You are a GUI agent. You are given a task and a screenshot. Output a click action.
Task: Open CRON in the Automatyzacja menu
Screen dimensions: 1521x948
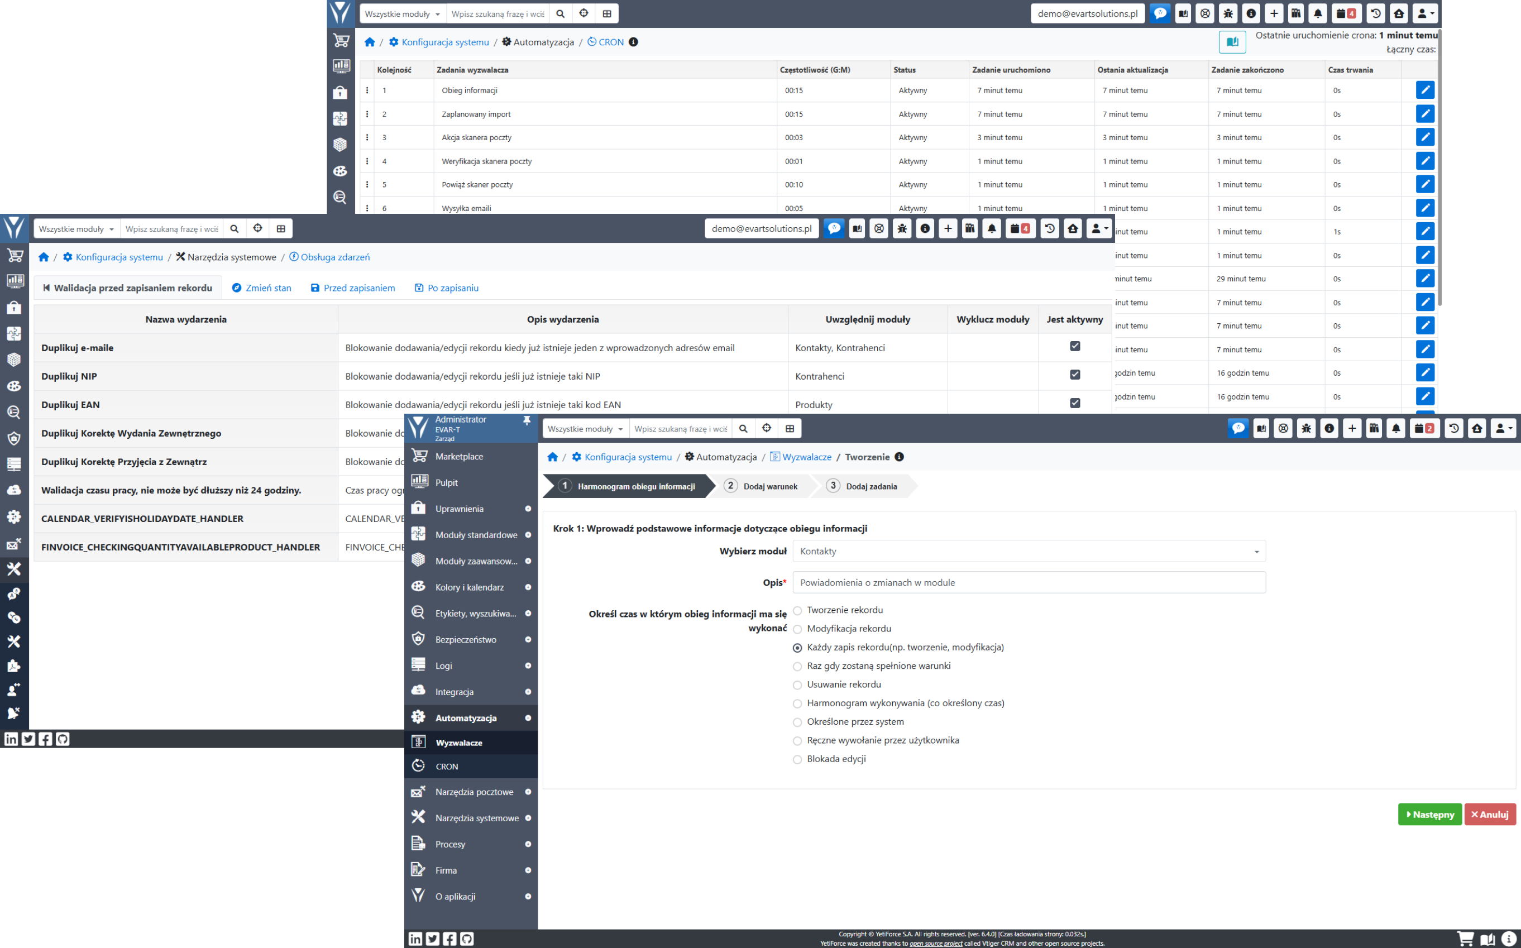click(x=447, y=766)
